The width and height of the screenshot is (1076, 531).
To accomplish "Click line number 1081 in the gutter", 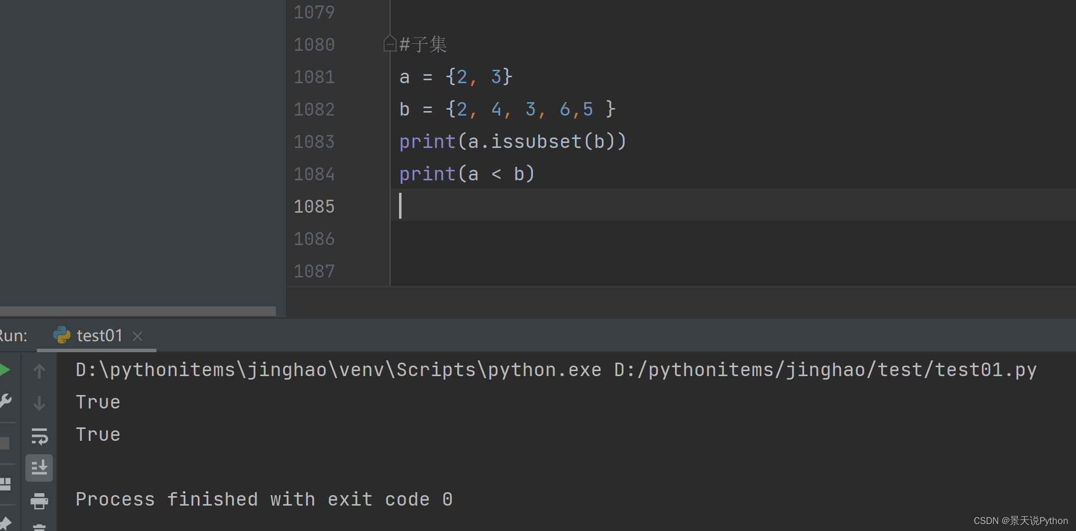I will (x=314, y=77).
